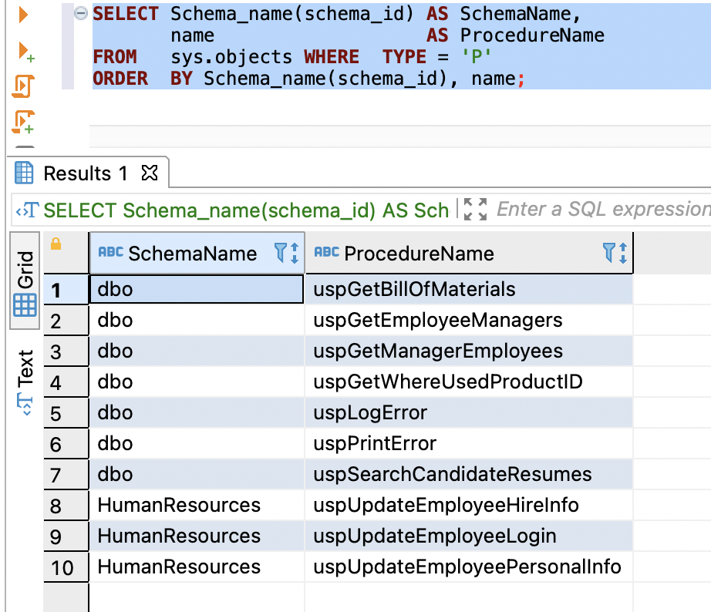Viewport: 711px width, 612px height.
Task: Click the SQL query icon before SELECT text
Action: (x=27, y=210)
